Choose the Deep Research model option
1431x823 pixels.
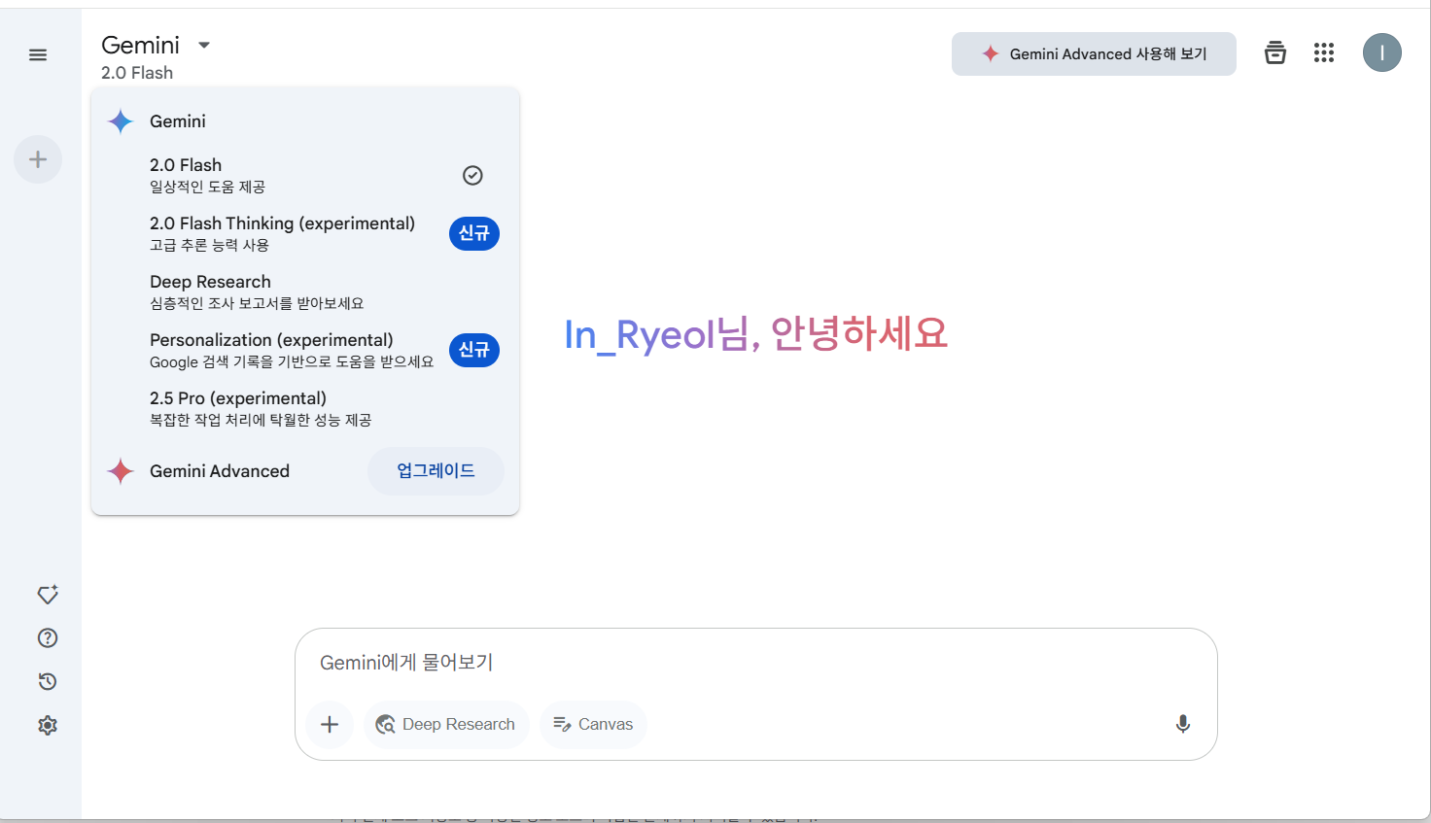pos(305,291)
